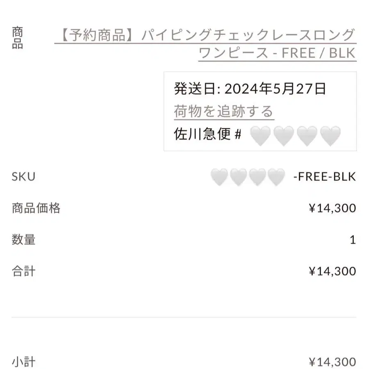Click the quantity value 1 beside 数量
Viewport: 369px width, 369px height.
pos(353,240)
